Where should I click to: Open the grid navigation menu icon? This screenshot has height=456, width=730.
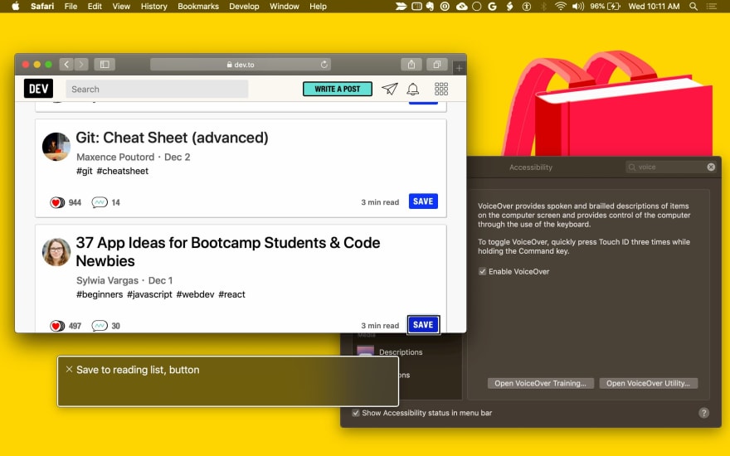[x=441, y=89]
